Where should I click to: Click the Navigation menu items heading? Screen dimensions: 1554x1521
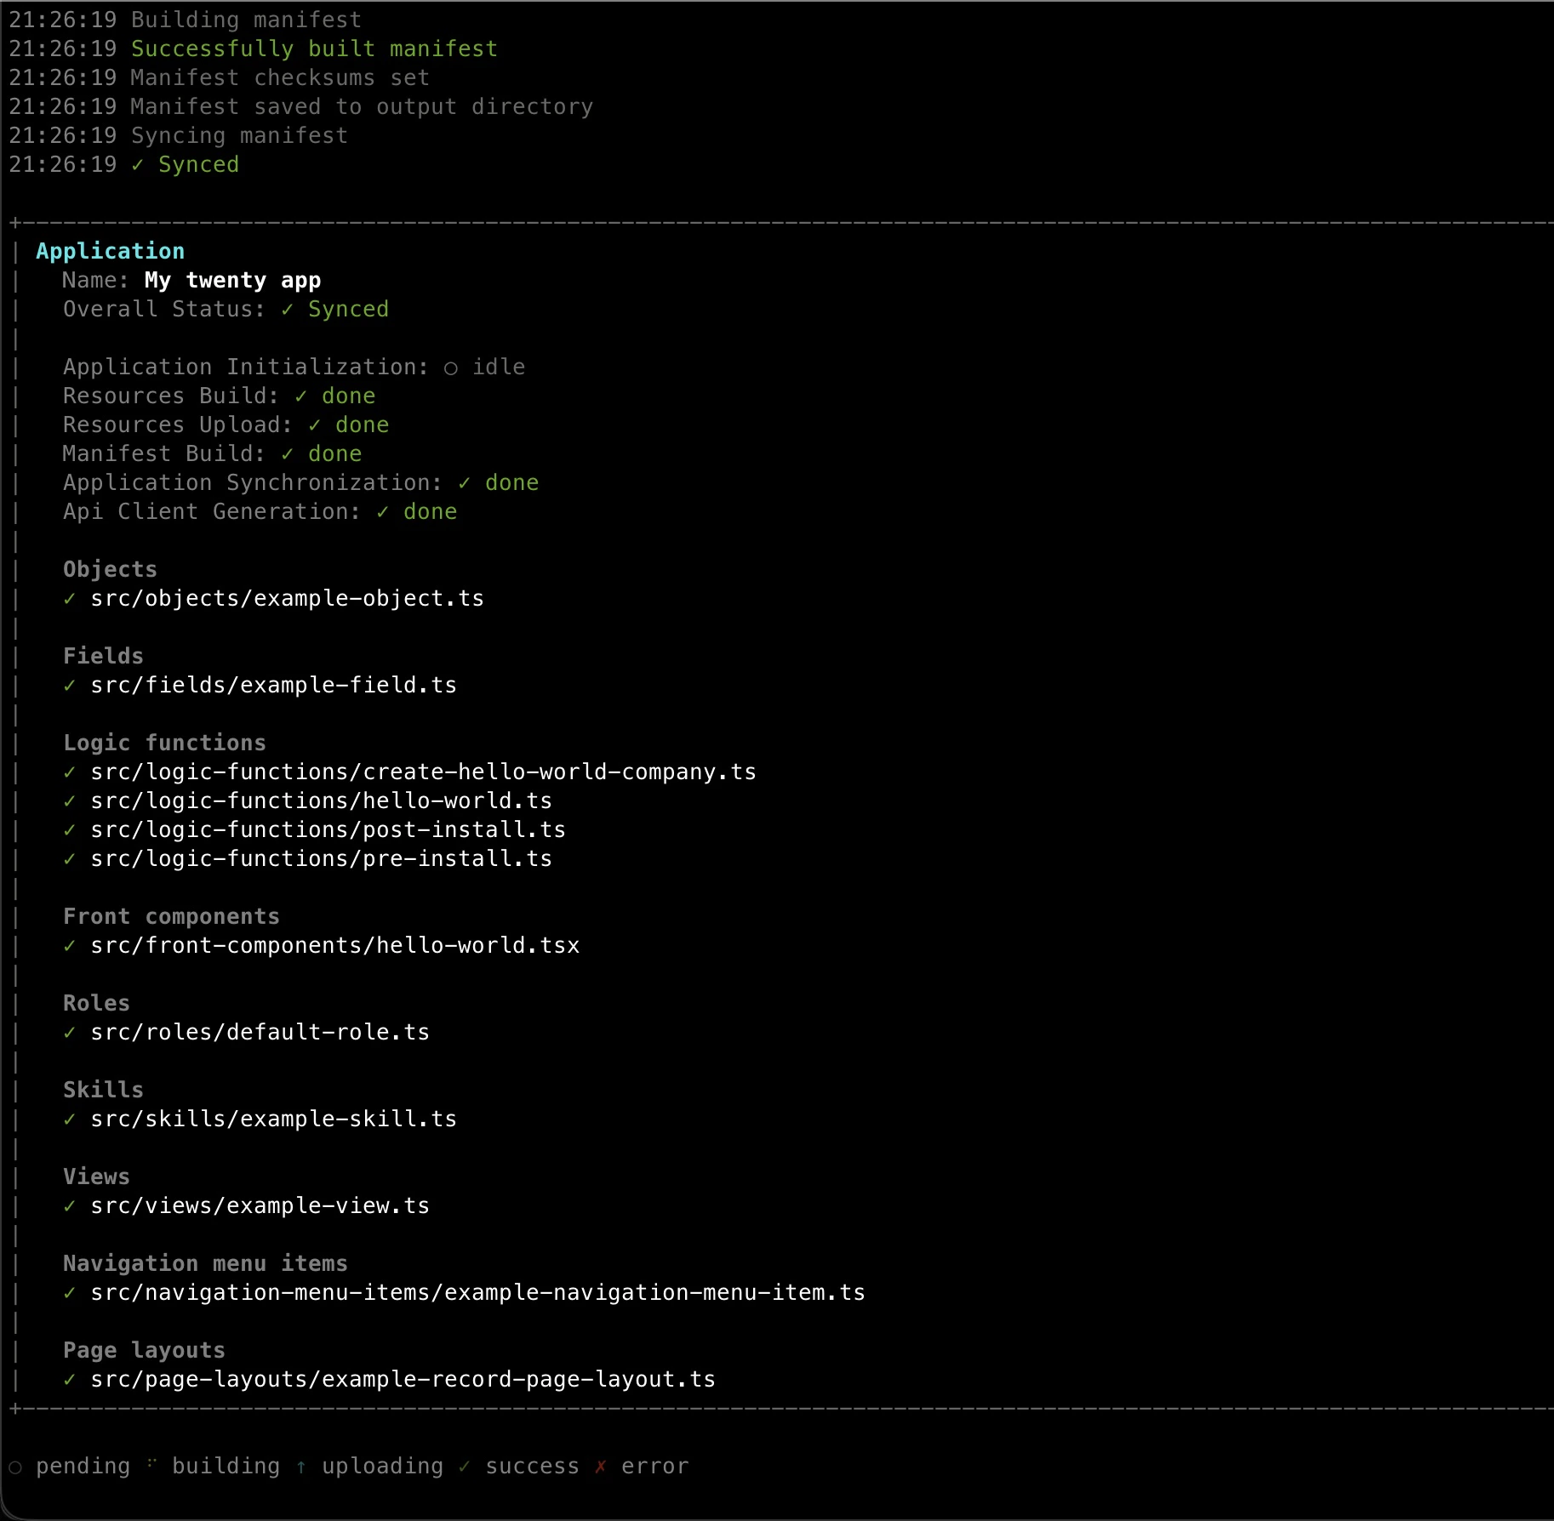[x=205, y=1262]
